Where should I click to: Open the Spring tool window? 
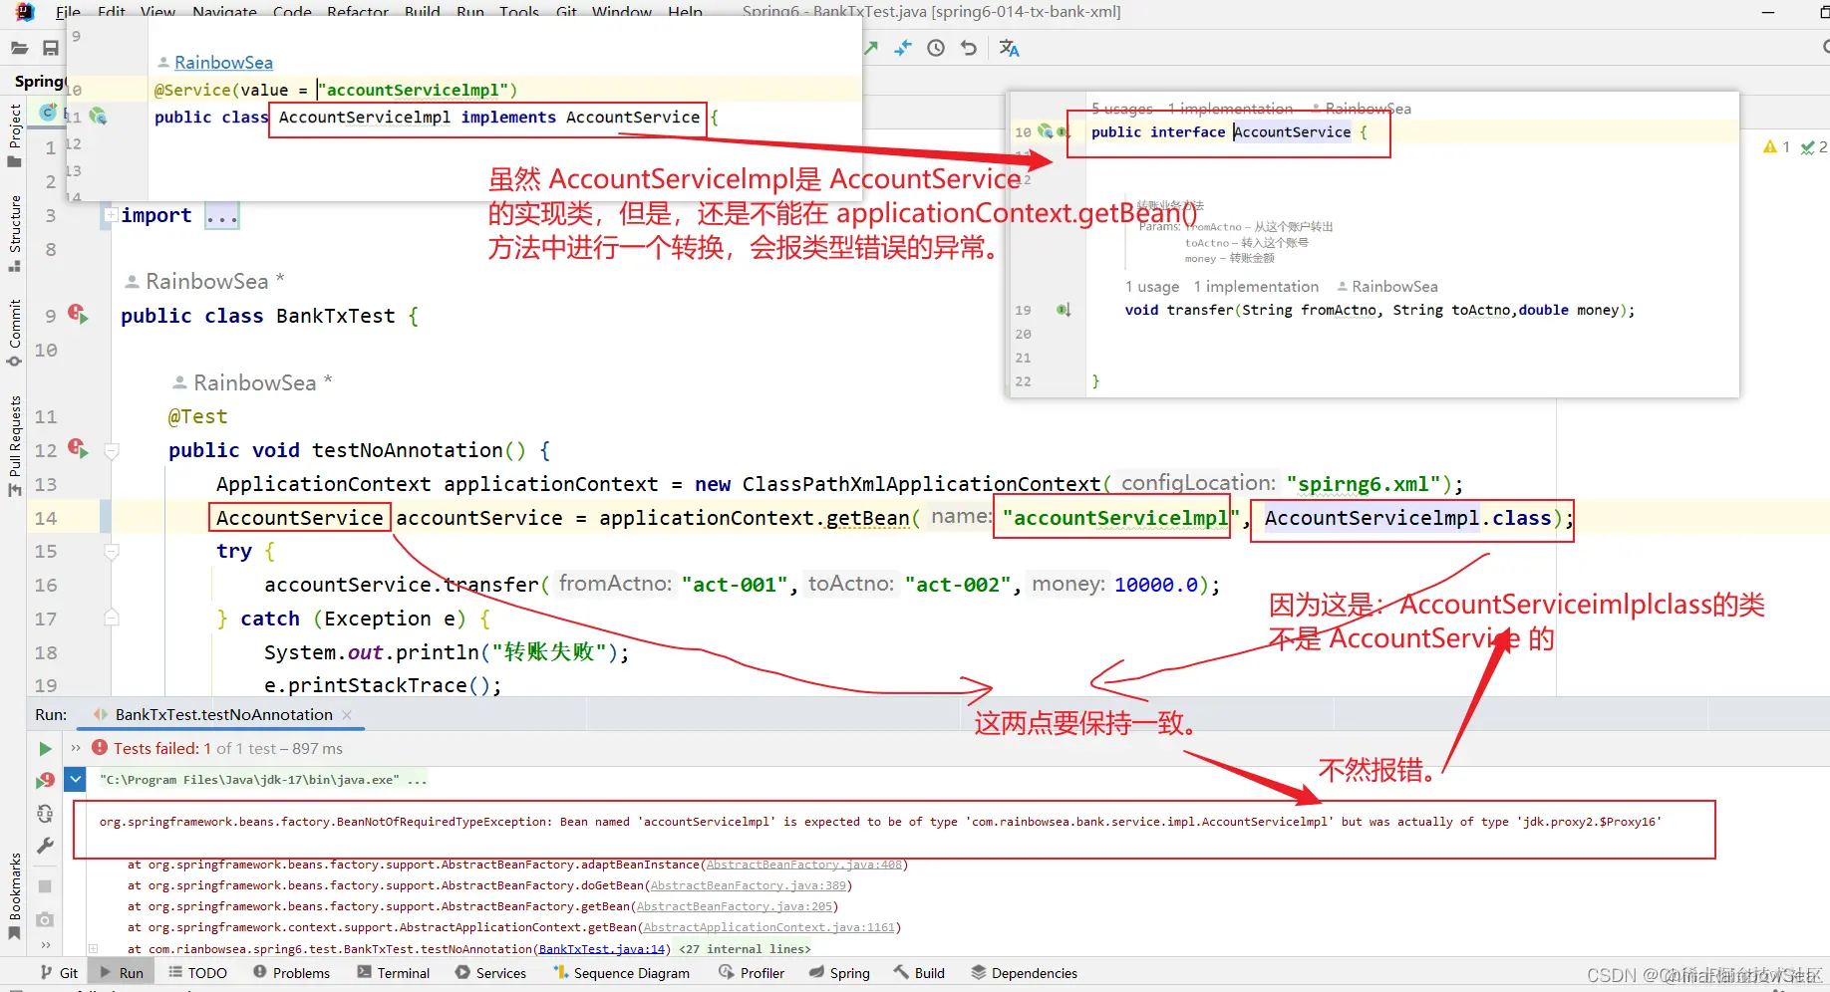click(x=839, y=973)
